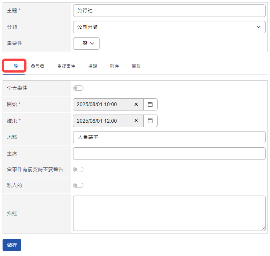This screenshot has height=256, width=270.
Task: Turn on the 私人的 switch
Action: click(78, 185)
